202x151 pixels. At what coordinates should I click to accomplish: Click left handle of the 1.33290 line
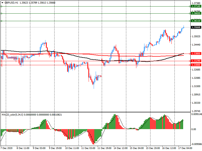point(1,61)
